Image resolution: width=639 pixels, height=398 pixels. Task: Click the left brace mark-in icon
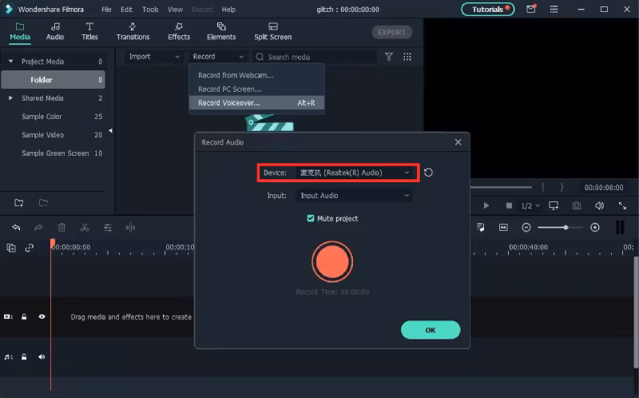tap(543, 187)
